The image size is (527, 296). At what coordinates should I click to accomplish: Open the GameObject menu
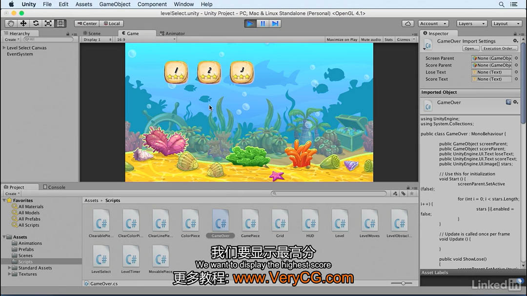(x=115, y=4)
